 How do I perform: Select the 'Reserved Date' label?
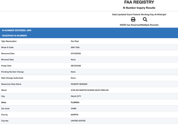(x=8, y=53)
